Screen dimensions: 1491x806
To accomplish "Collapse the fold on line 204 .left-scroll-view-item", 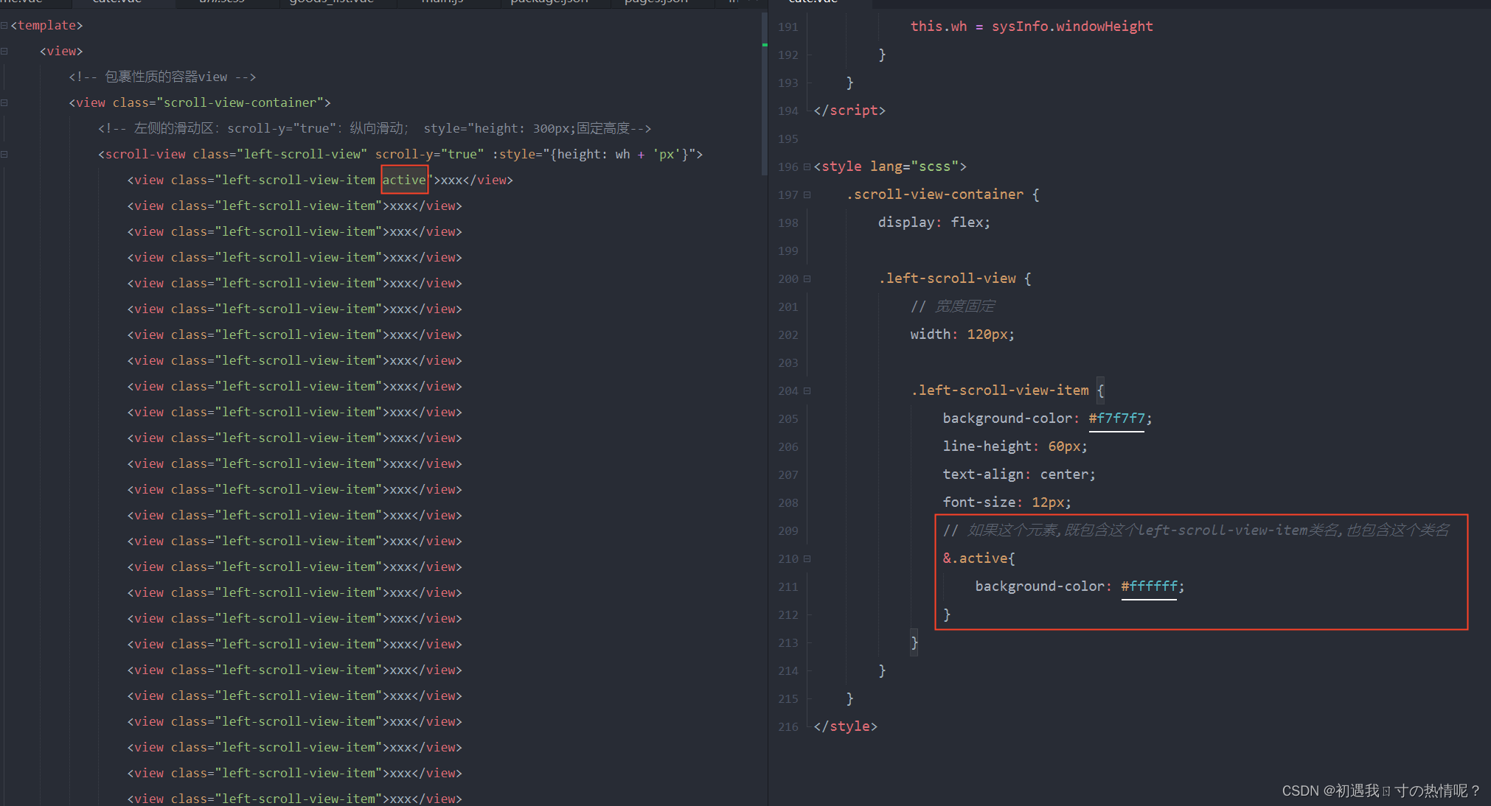I will tap(807, 391).
